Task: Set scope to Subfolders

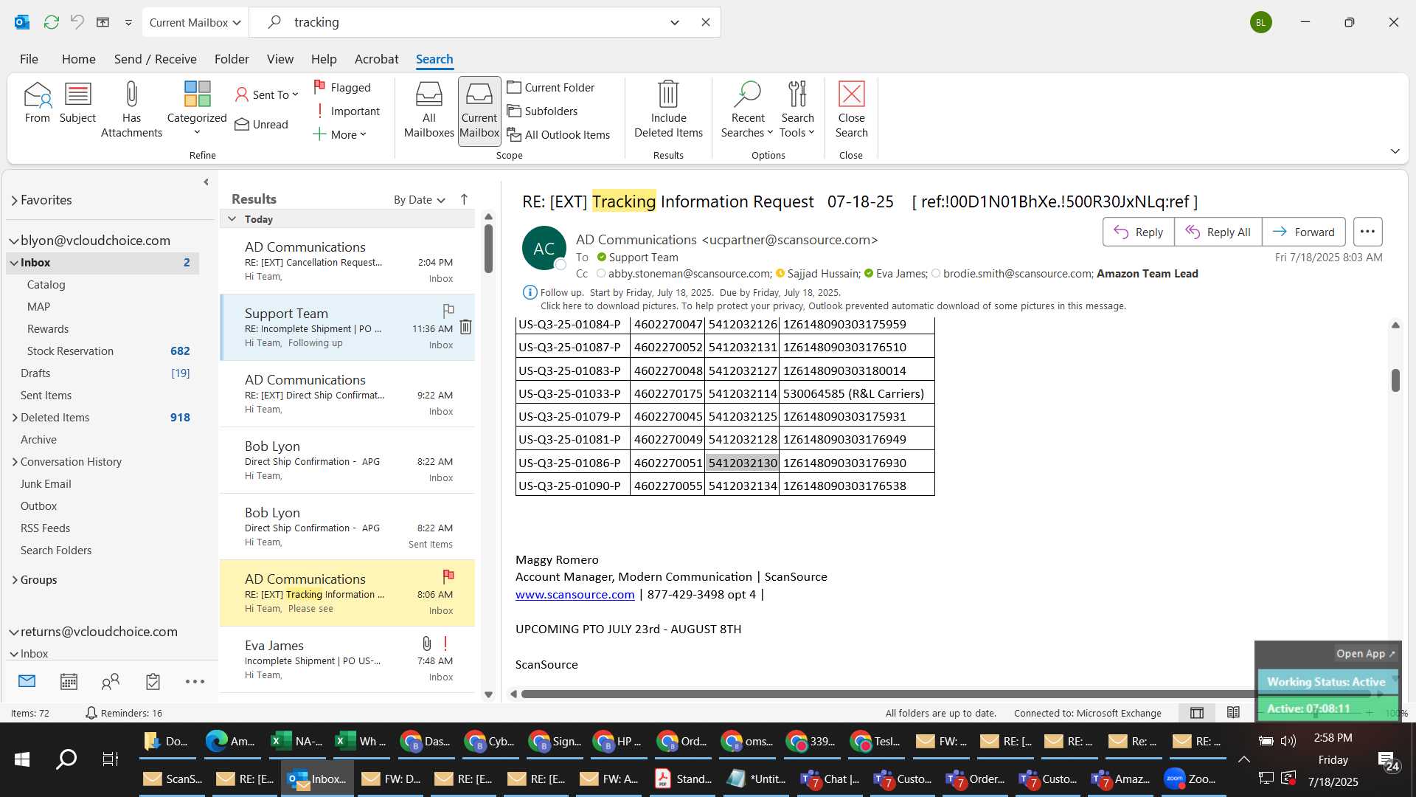Action: pyautogui.click(x=543, y=111)
